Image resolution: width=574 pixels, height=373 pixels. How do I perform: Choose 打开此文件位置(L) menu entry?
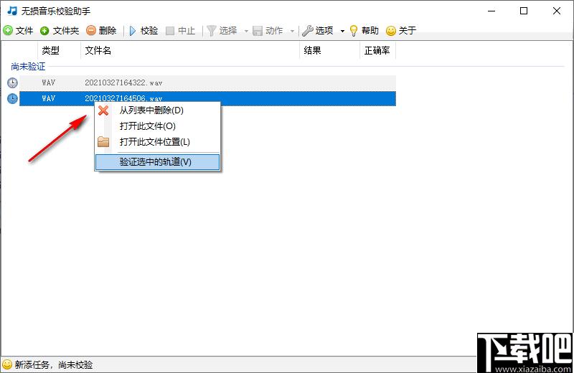click(x=157, y=141)
